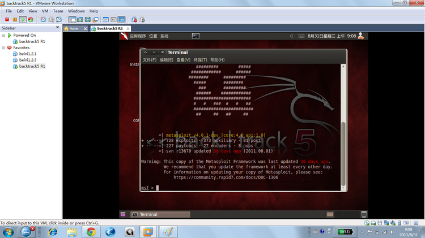Image resolution: width=425 pixels, height=238 pixels.
Task: Click the guest panel mail envelope icon
Action: (301, 36)
